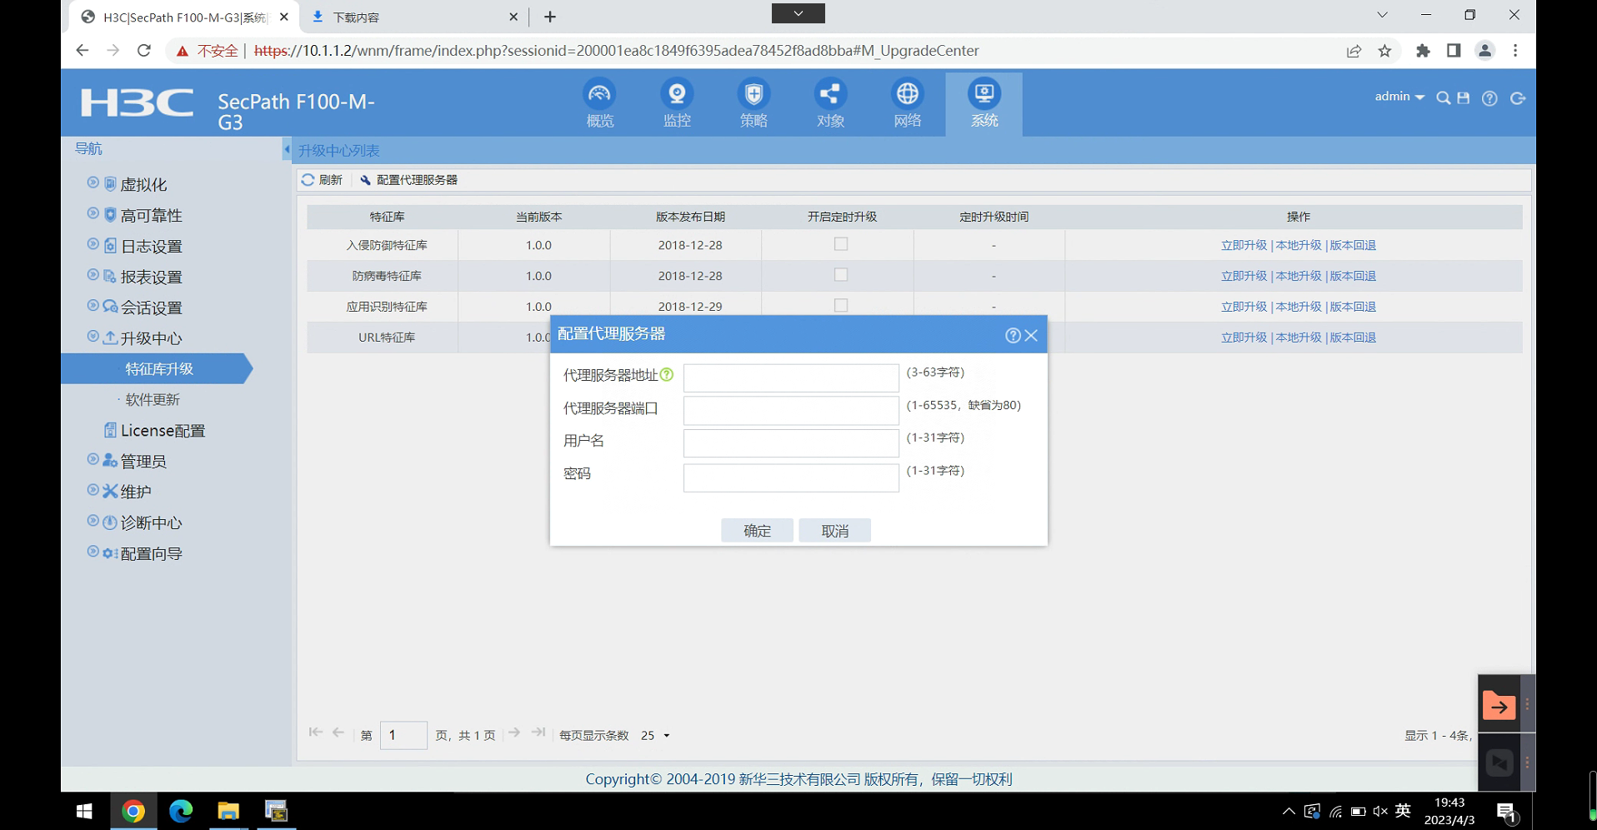
Task: Expand the 会话设置 navigation node
Action: coord(93,306)
